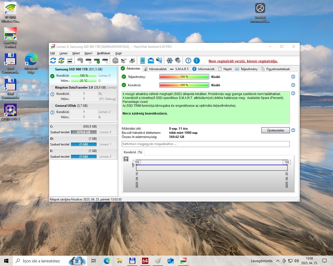The height and width of the screenshot is (266, 333).
Task: Select Kingston DataTraveler 3.0 disk entry
Action: coord(83,93)
